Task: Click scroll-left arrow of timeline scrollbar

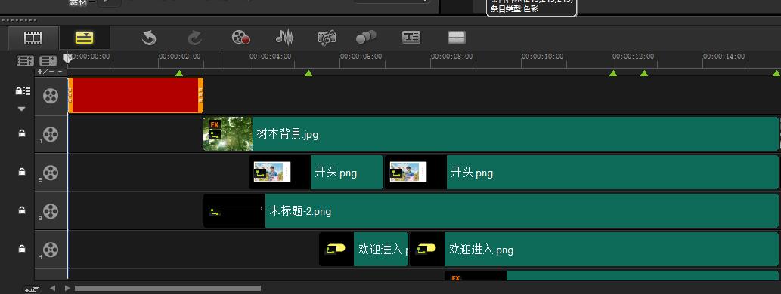Action: click(52, 288)
